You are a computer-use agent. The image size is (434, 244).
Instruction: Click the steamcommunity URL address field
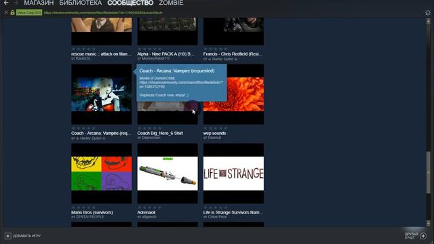103,13
